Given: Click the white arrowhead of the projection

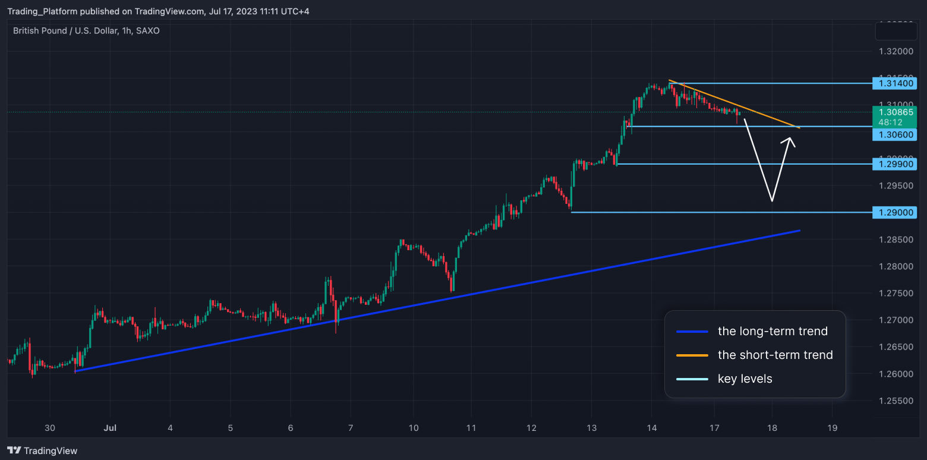Looking at the screenshot, I should (x=790, y=141).
